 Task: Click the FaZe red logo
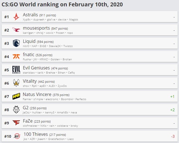16,123
